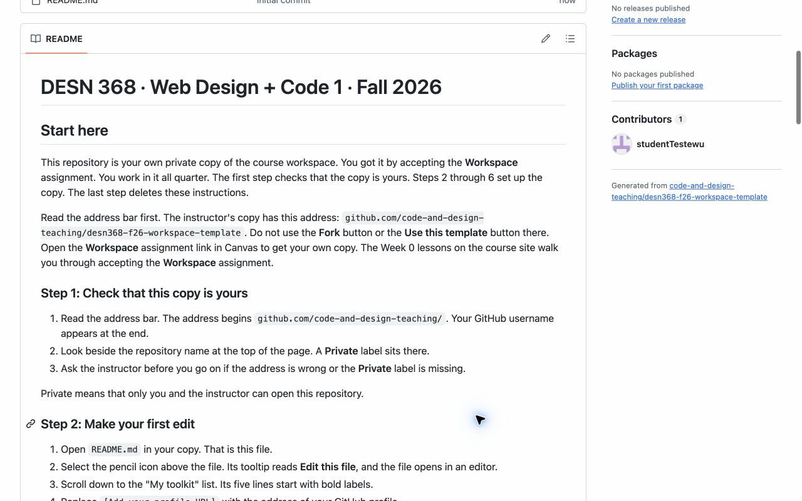Click the README.md inline code in Step 2
802x501 pixels.
(x=114, y=449)
